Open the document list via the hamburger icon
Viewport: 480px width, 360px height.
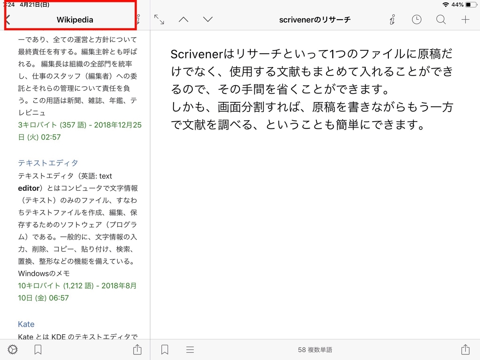(189, 349)
